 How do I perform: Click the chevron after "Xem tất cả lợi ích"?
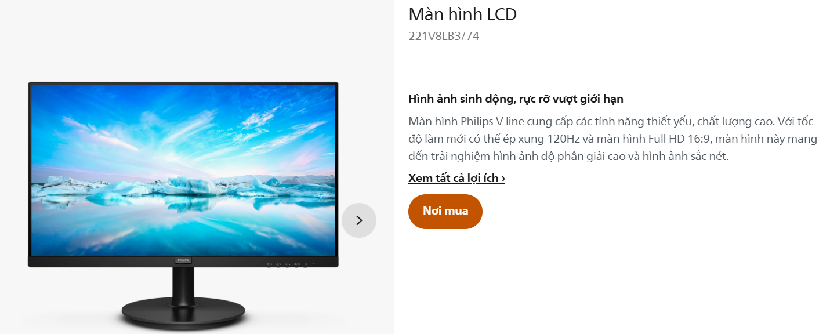pos(503,179)
